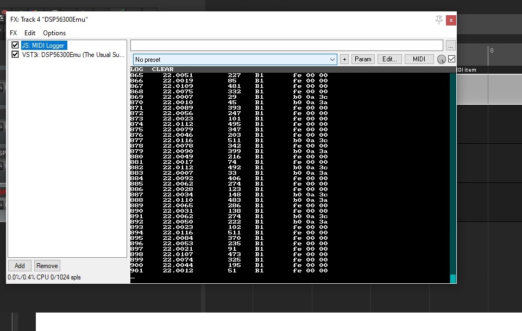Image resolution: width=522 pixels, height=331 pixels.
Task: Close the FX Track 4 window
Action: coord(451,20)
